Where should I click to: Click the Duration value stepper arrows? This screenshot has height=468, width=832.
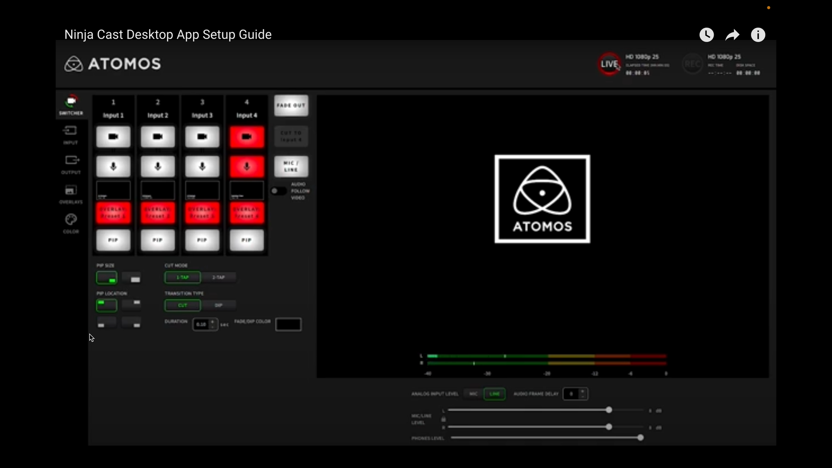pos(212,324)
